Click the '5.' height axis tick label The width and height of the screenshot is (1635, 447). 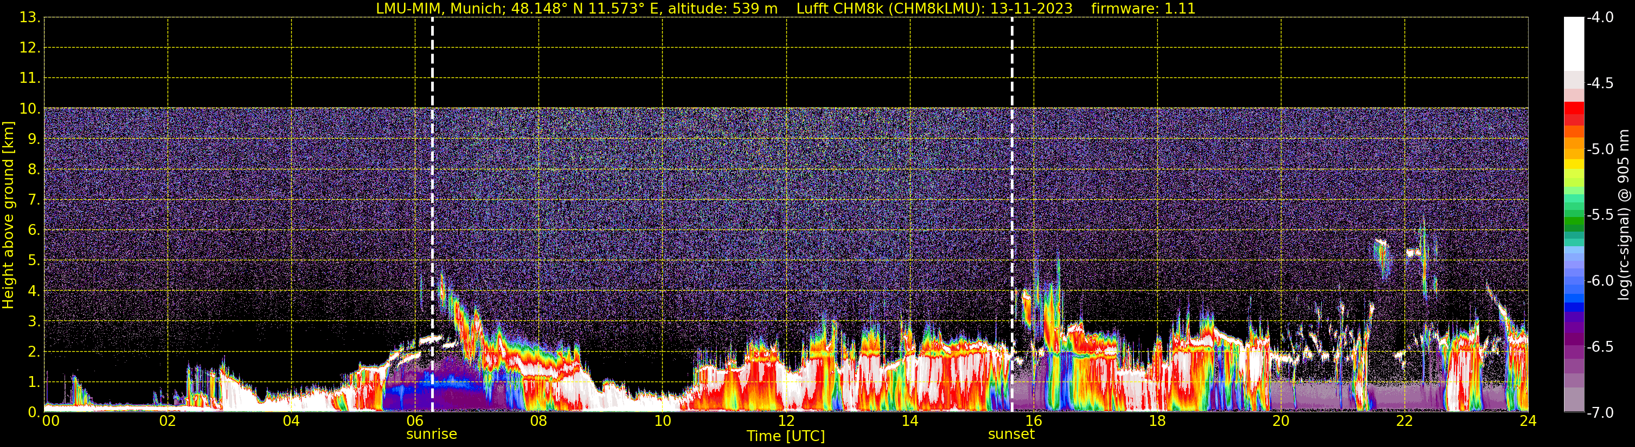point(33,261)
